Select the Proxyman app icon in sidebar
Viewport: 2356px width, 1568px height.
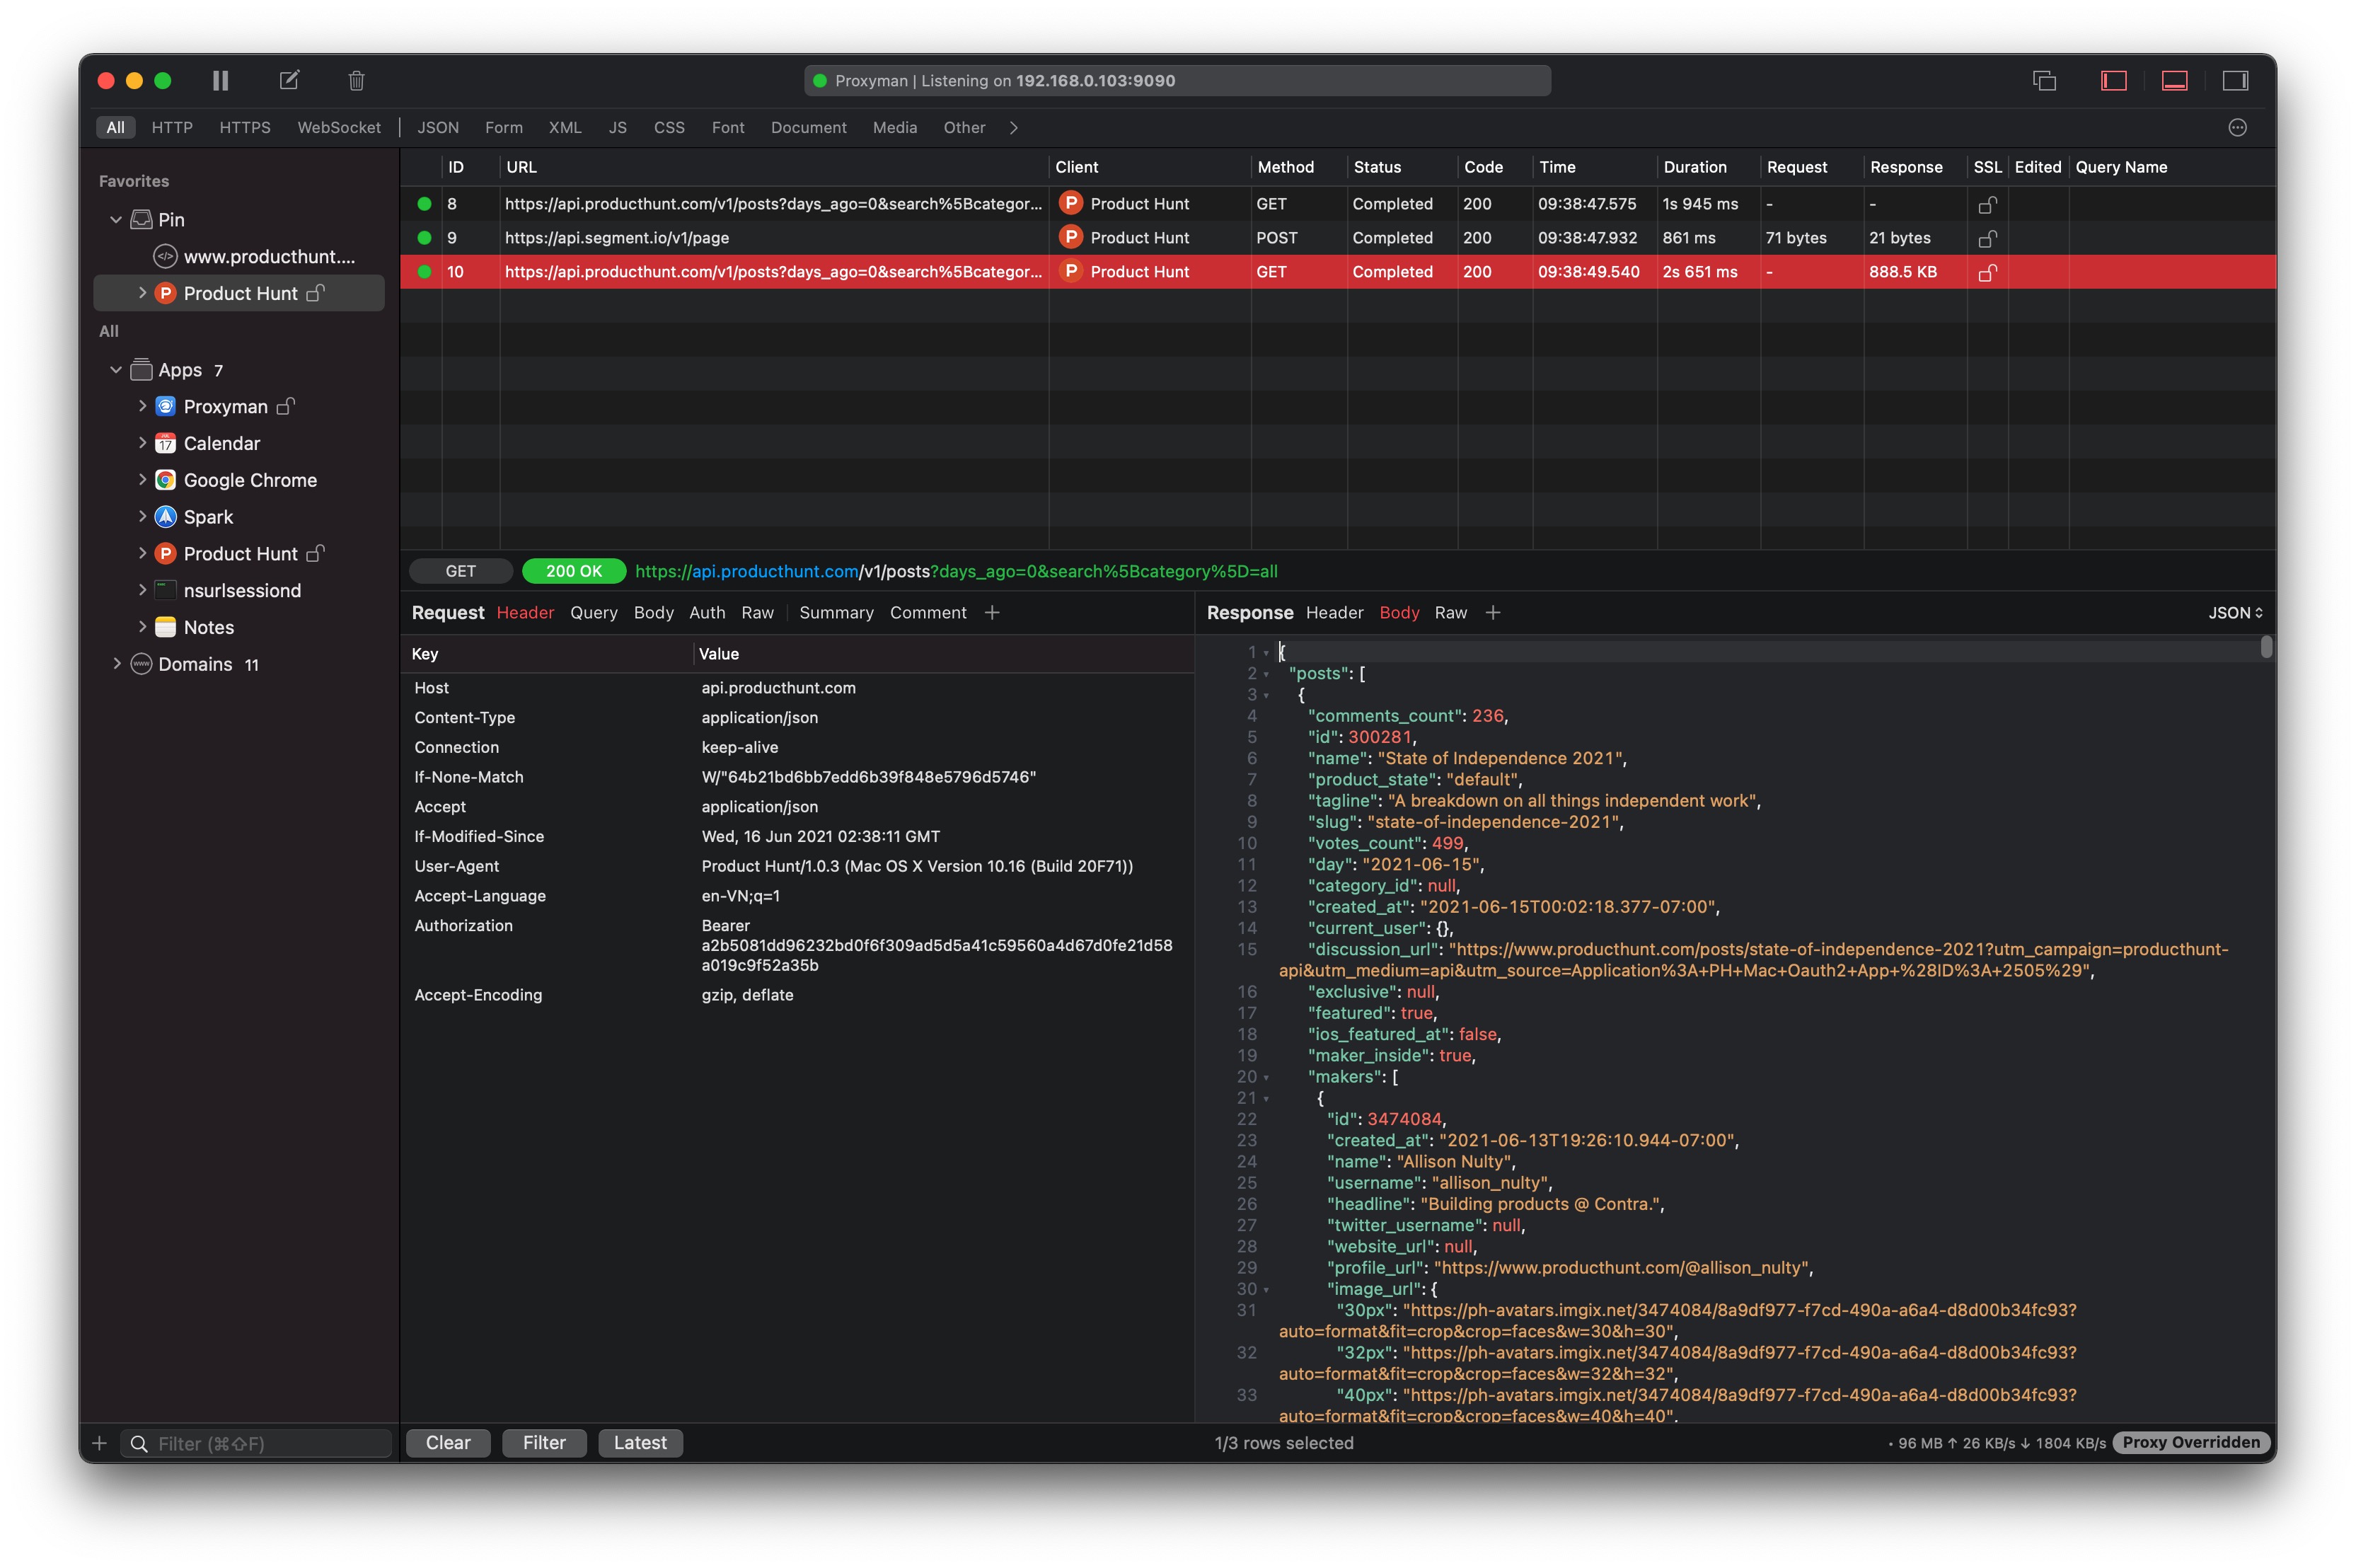[166, 406]
